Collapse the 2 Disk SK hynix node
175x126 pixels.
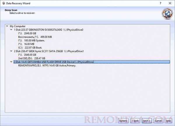[x=11, y=51]
